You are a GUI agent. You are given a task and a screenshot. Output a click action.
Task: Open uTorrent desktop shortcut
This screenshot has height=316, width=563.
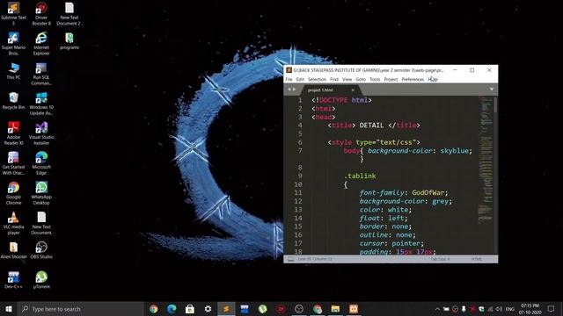(41, 280)
